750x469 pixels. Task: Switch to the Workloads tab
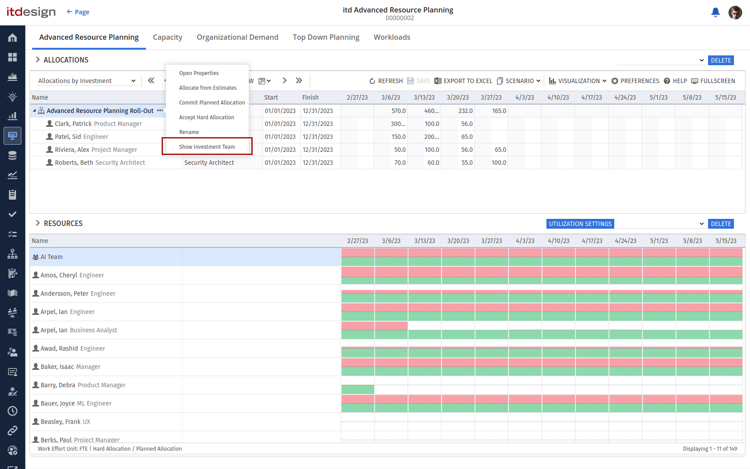coord(392,37)
